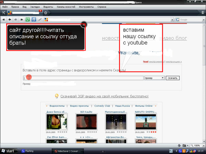This screenshot has width=206, height=154.
Task: Click the fast forward navigation button
Action: (22, 20)
